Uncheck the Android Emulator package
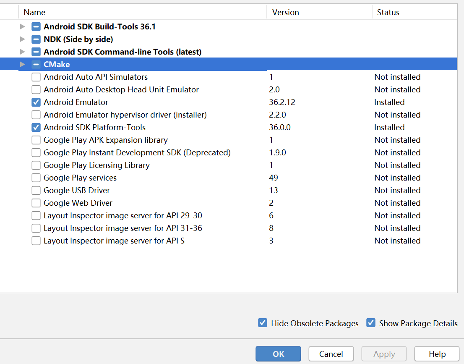 (x=36, y=102)
